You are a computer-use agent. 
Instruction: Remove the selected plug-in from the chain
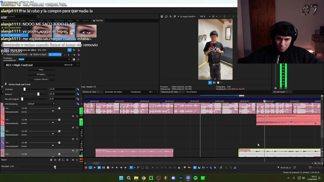[78, 54]
